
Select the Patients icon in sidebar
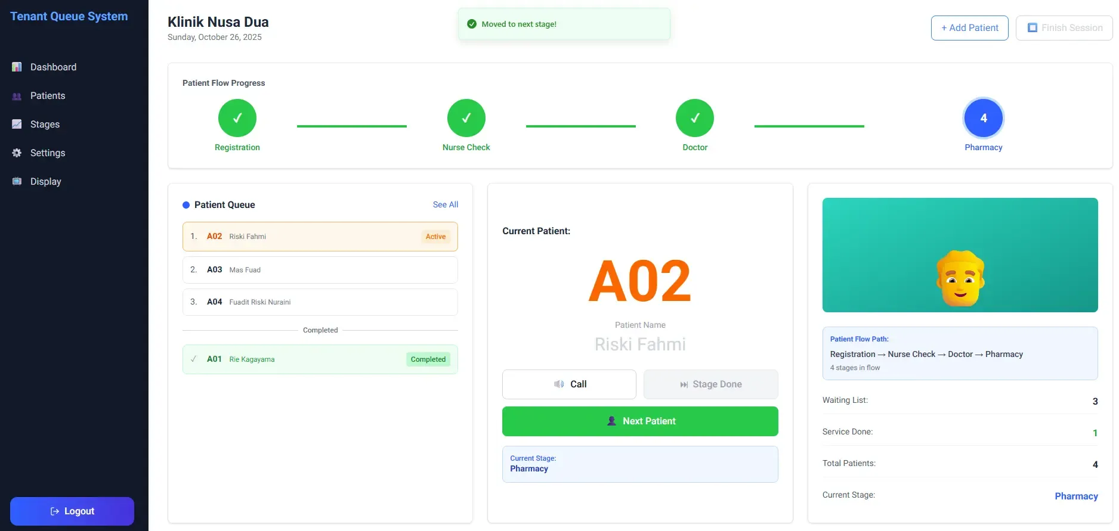tap(16, 95)
